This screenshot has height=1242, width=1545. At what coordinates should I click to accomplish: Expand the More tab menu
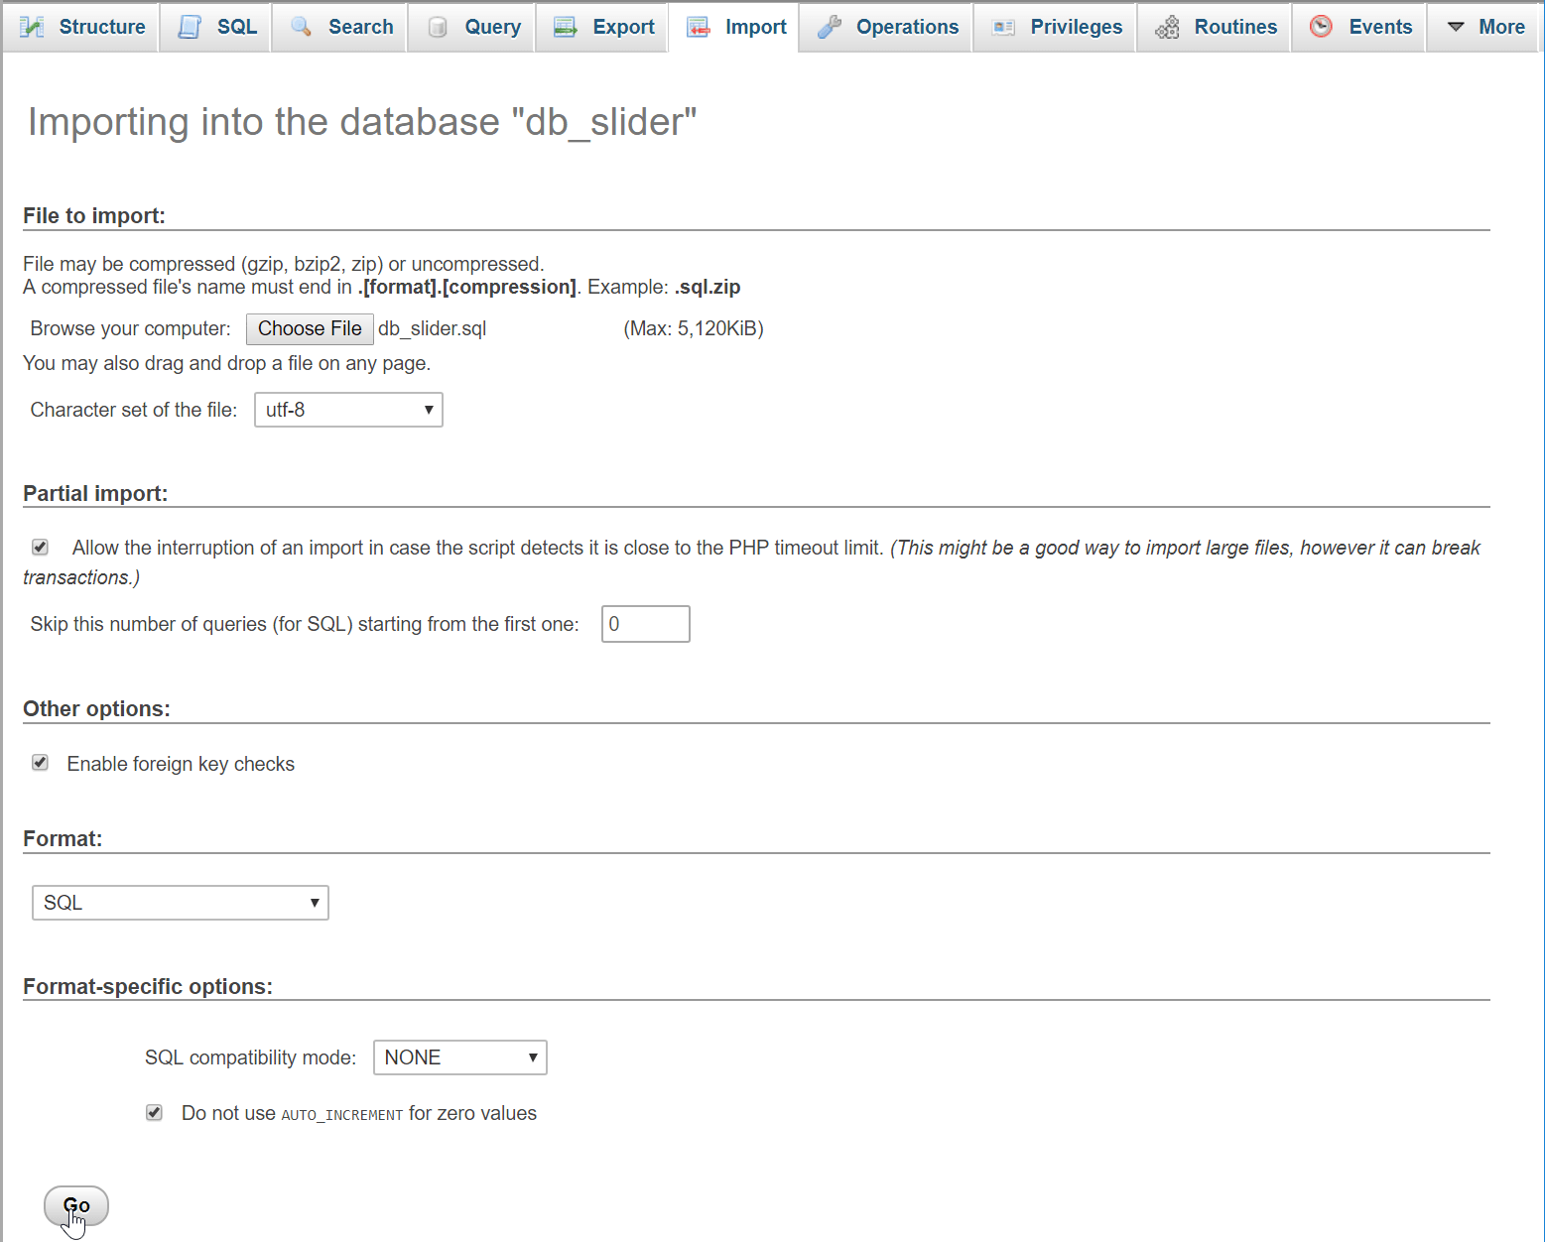pos(1484,27)
